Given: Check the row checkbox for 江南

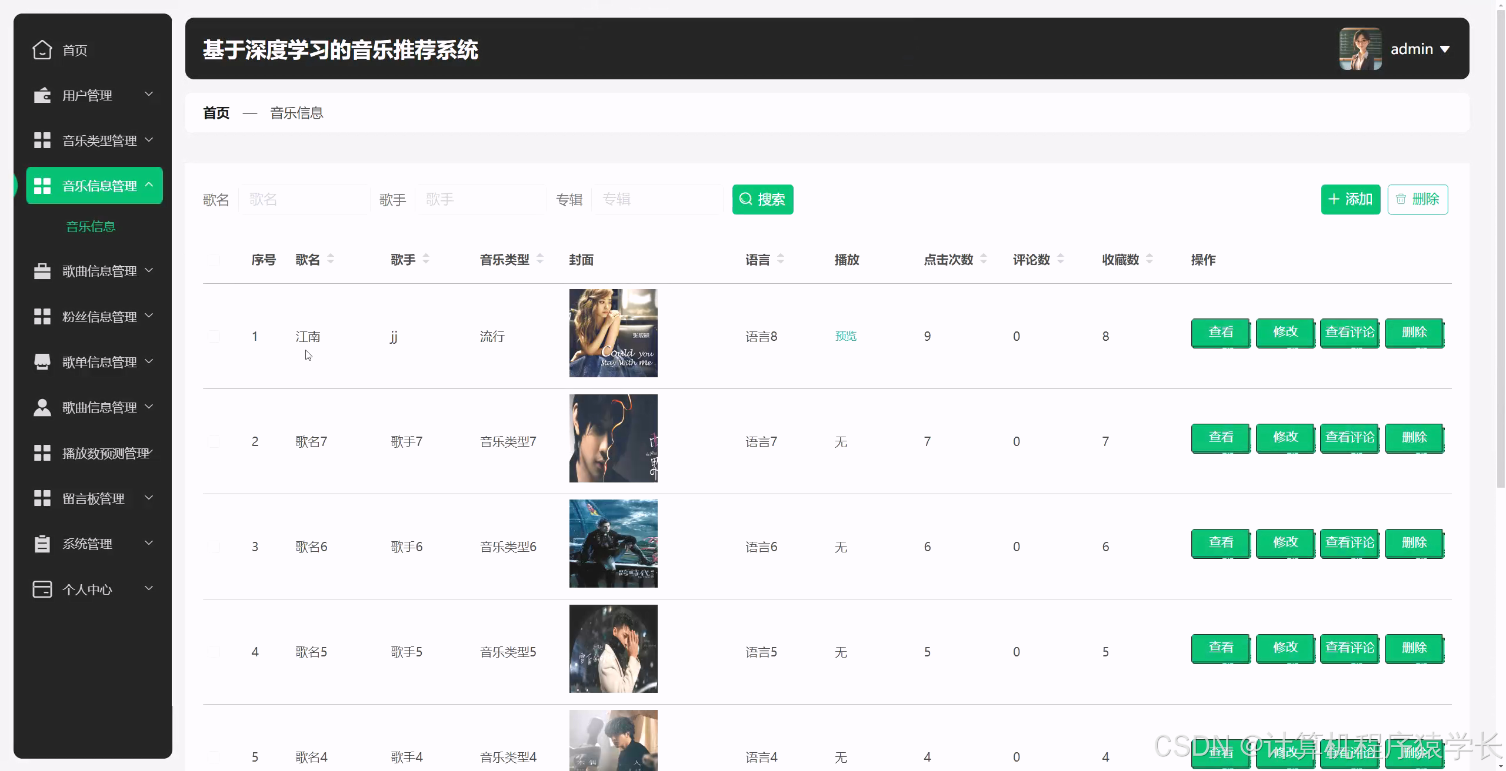Looking at the screenshot, I should point(214,336).
